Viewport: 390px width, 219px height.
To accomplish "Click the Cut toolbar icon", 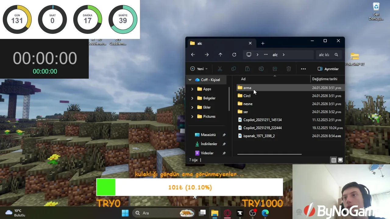I will coord(220,69).
